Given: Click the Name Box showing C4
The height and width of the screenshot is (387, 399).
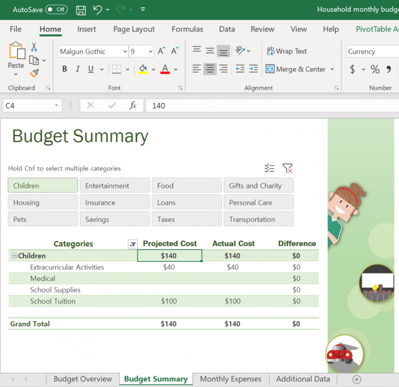Looking at the screenshot, I should [27, 106].
